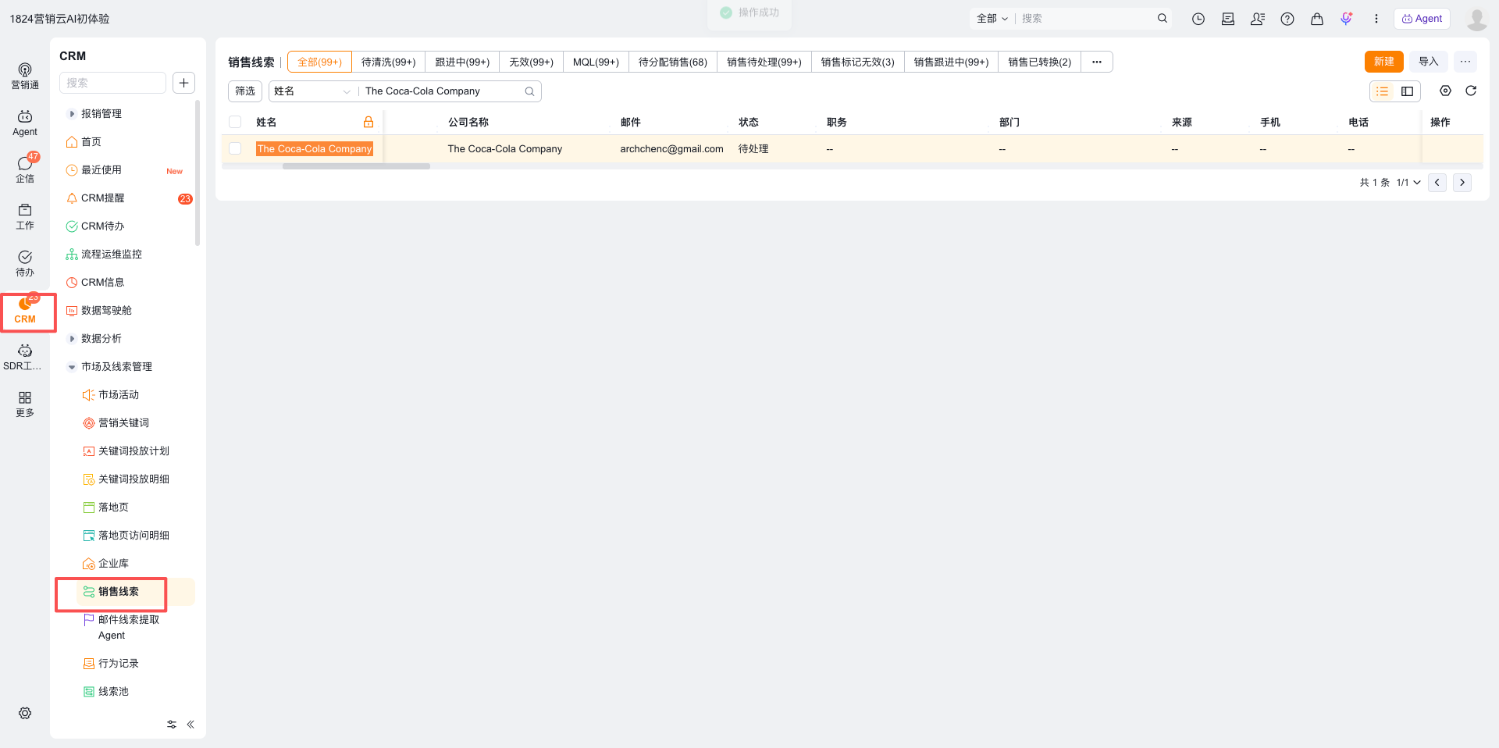Open 更多 apps grid icon

[25, 404]
